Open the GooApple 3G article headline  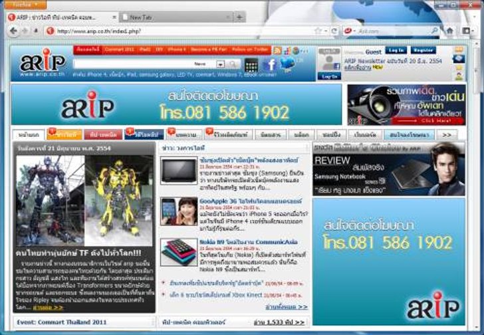click(251, 201)
